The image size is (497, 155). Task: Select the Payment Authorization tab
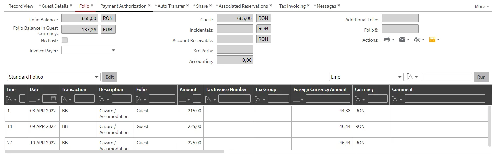point(123,6)
